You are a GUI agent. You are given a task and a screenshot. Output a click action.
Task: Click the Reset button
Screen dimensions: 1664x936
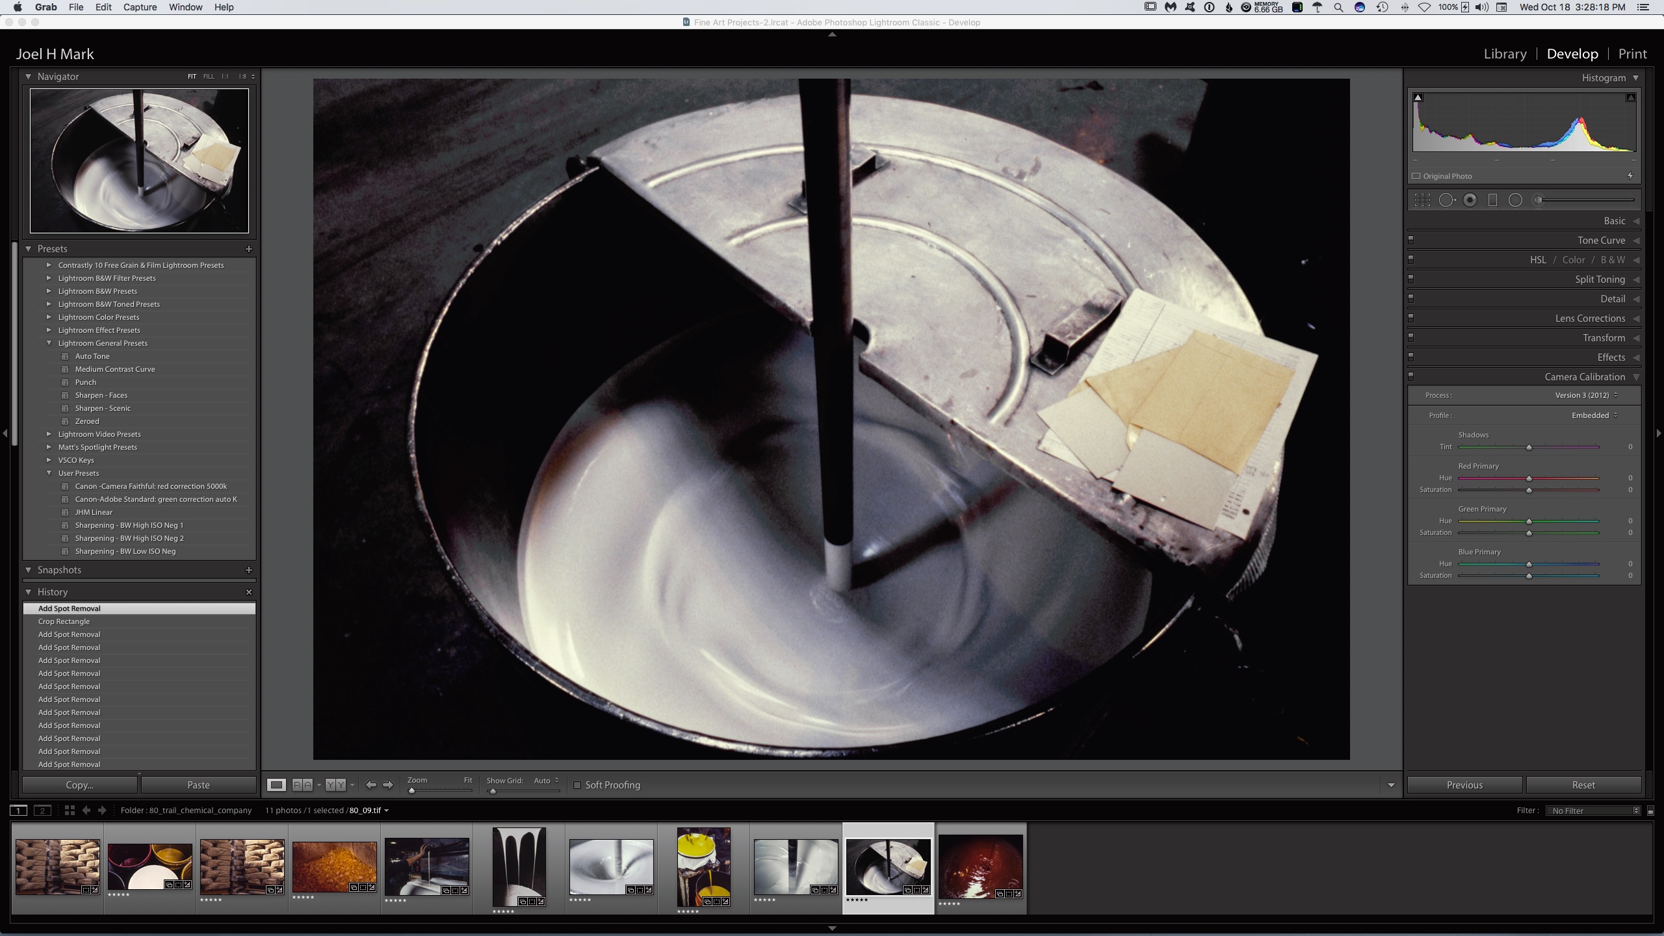point(1583,785)
